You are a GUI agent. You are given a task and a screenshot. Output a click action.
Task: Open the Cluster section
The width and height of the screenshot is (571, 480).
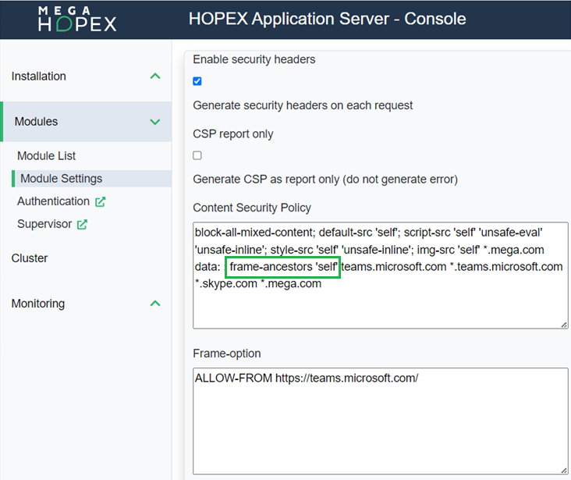[30, 258]
